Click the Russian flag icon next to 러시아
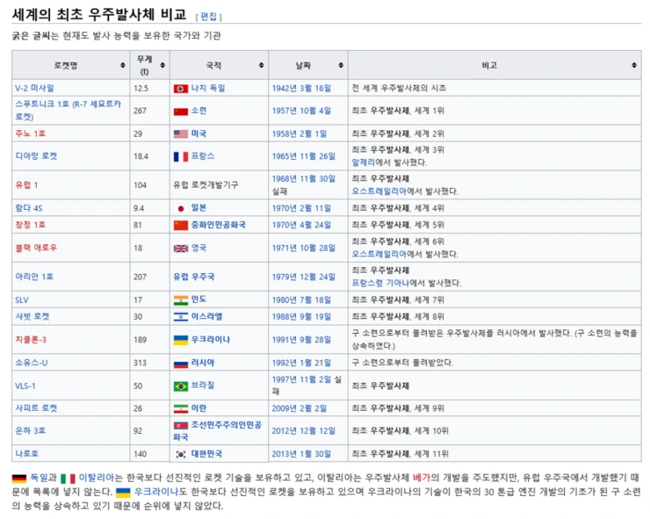Image resolution: width=650 pixels, height=519 pixels. tap(181, 364)
